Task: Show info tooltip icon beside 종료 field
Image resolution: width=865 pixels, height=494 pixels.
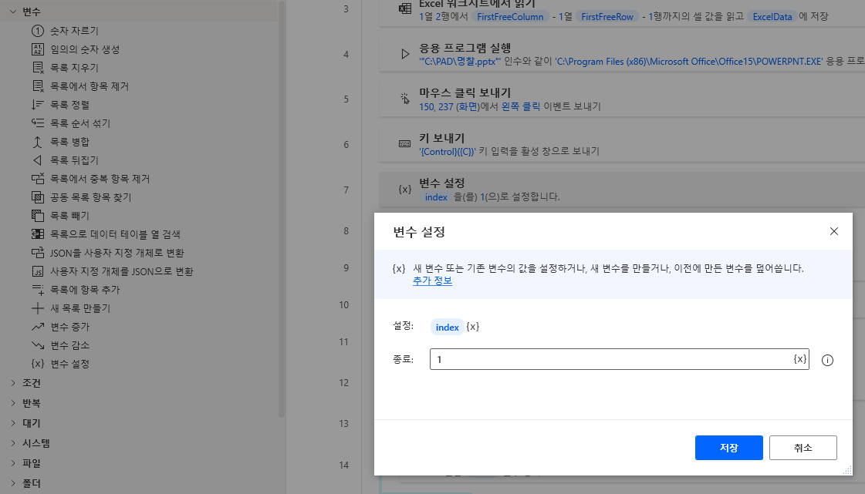Action: coord(827,360)
